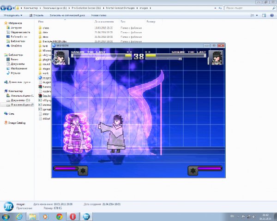The image size is (277, 221).
Task: Open the docs folder
Action: 45,37
